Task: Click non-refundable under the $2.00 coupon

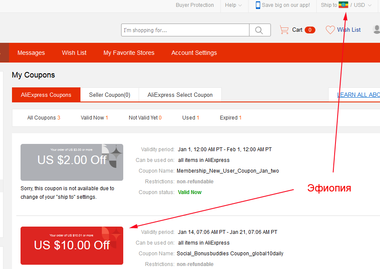Action: click(x=195, y=182)
